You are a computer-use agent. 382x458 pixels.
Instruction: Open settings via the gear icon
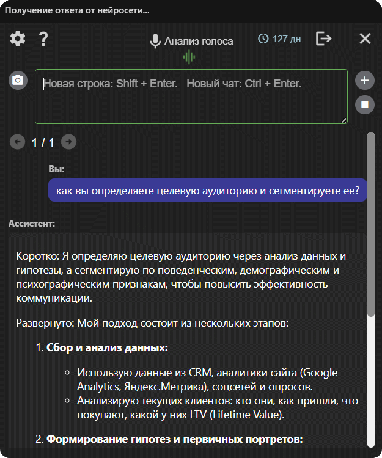tap(18, 38)
